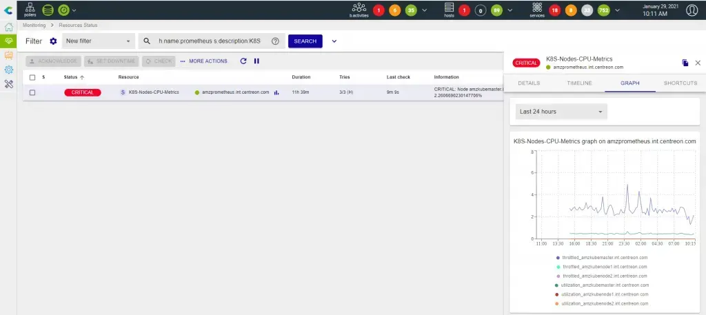Toggle utilization_amzkubemaster legend entry
The image size is (706, 315).
(x=601, y=285)
